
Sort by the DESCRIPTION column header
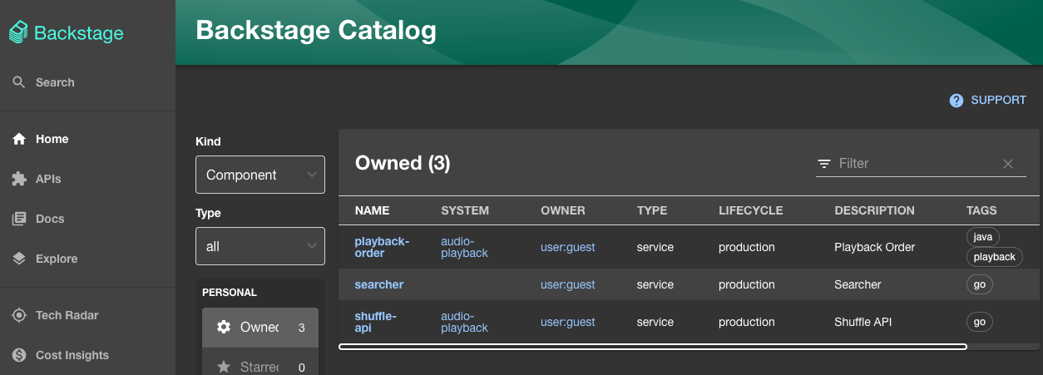click(874, 210)
